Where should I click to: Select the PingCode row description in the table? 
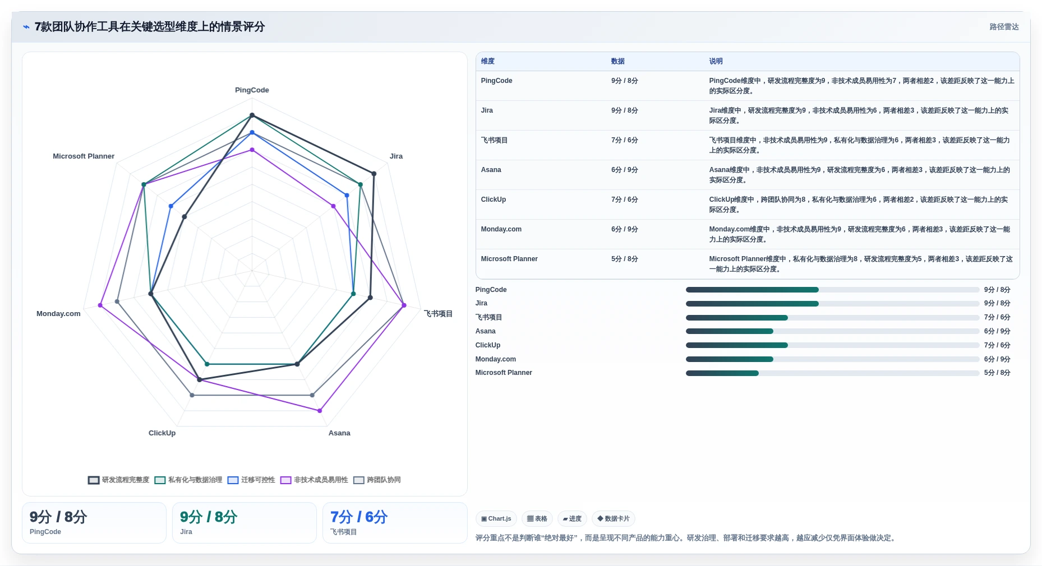point(861,86)
